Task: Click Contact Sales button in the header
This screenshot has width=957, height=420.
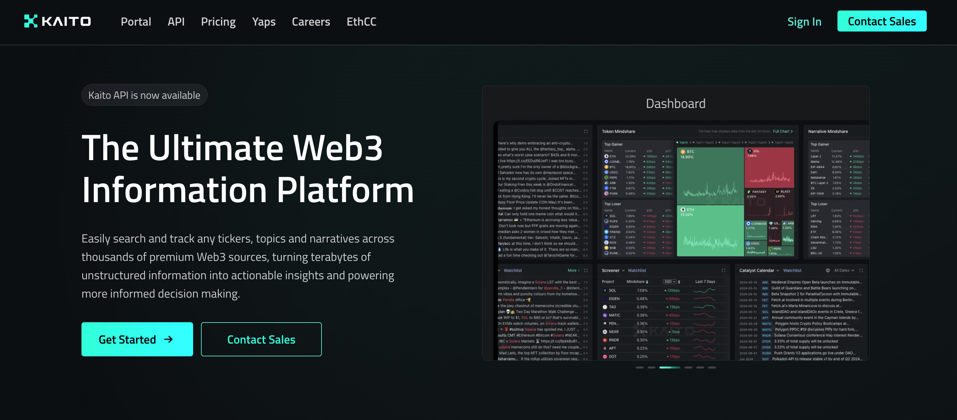Action: coord(882,21)
